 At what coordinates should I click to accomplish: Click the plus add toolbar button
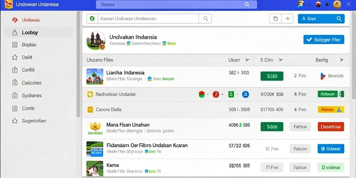288,19
